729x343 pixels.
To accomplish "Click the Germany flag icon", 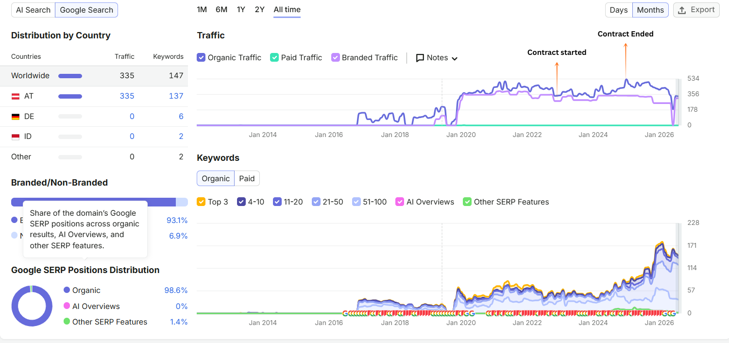I will tap(16, 117).
